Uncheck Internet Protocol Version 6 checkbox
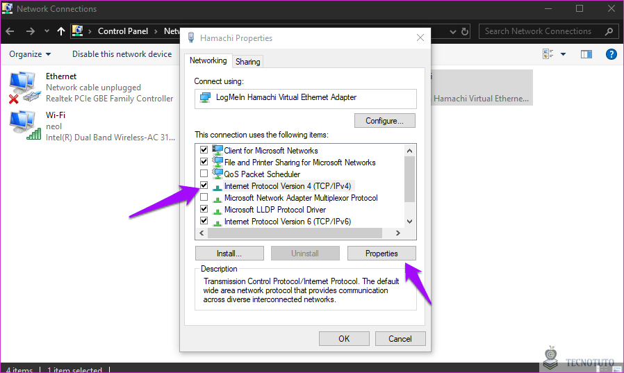The width and height of the screenshot is (624, 373). tap(204, 221)
